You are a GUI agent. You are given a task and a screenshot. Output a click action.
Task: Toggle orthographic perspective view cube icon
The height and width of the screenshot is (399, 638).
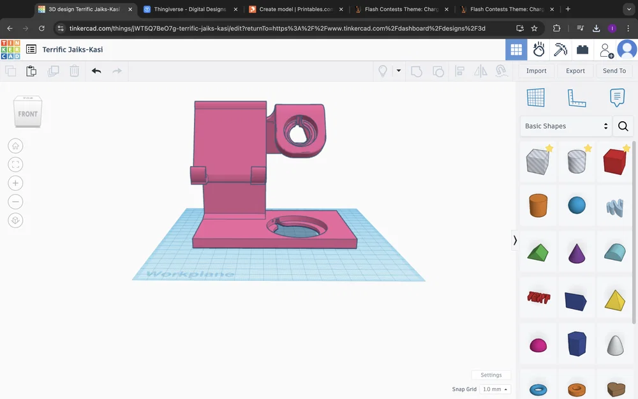click(x=15, y=220)
